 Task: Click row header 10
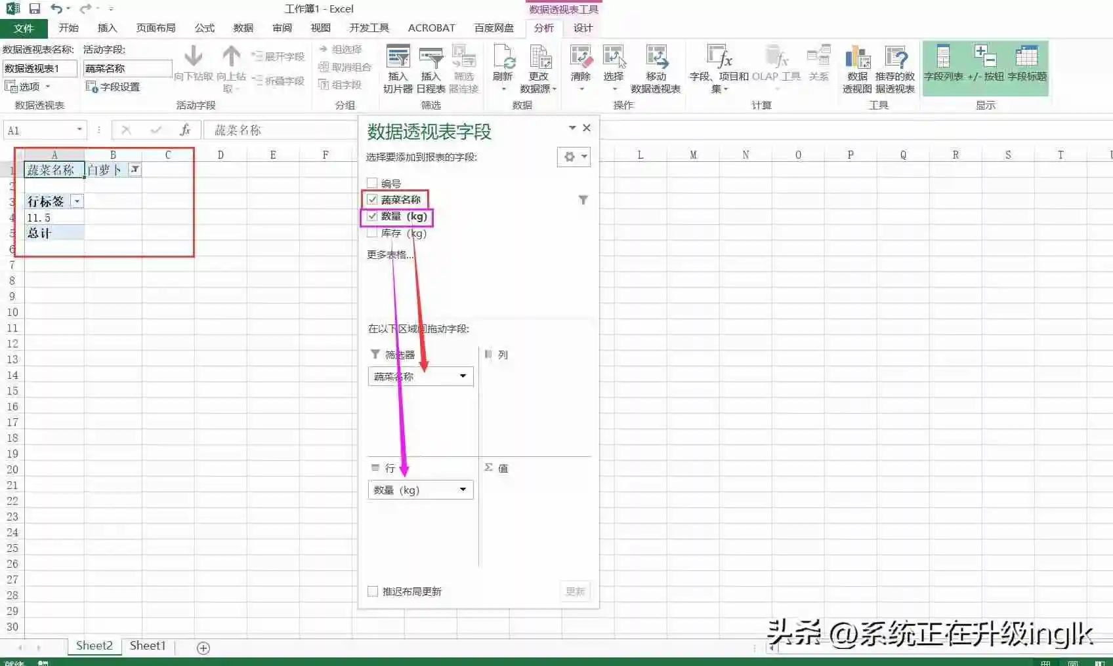[12, 312]
